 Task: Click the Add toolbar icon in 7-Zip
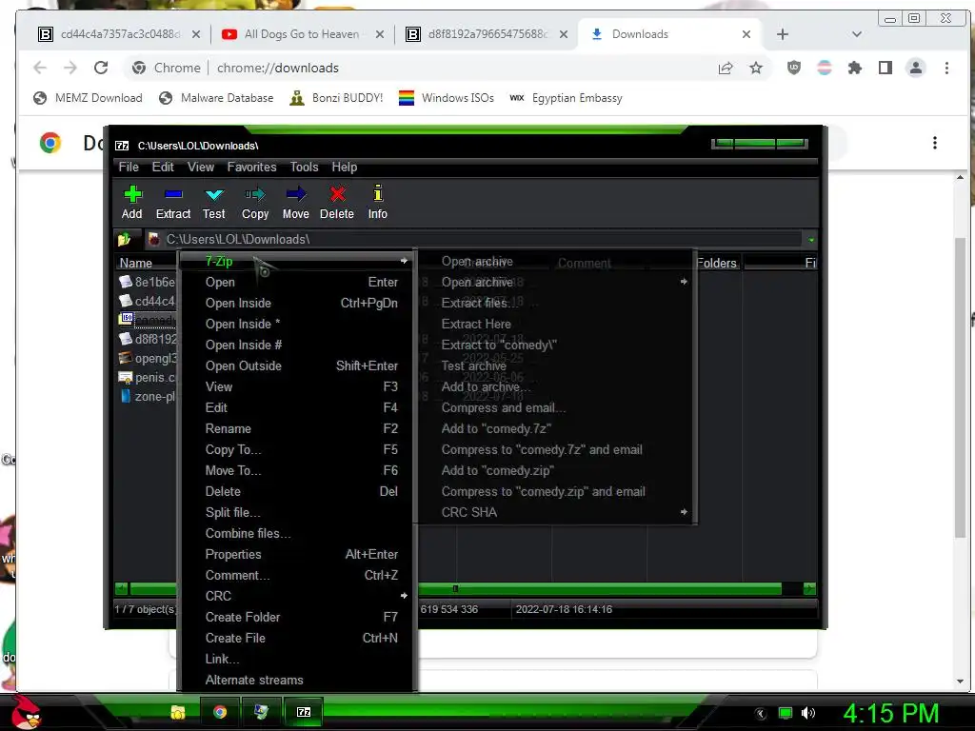point(131,202)
